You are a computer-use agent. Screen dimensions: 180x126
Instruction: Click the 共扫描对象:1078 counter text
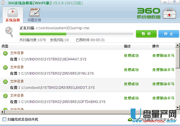click(x=33, y=40)
